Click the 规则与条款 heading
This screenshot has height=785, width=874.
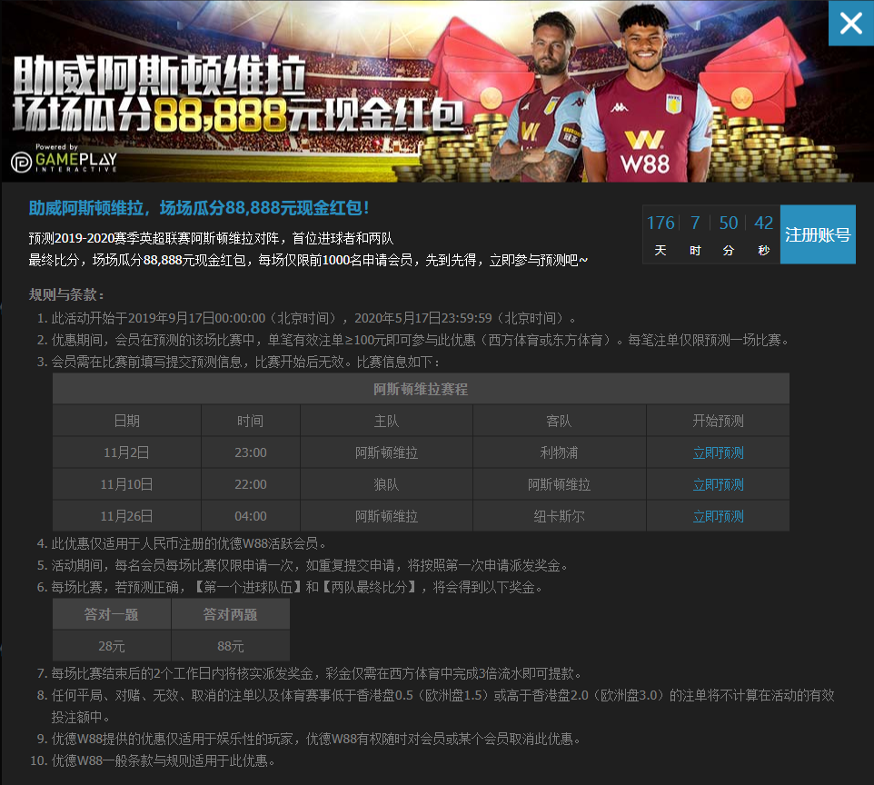tap(65, 294)
